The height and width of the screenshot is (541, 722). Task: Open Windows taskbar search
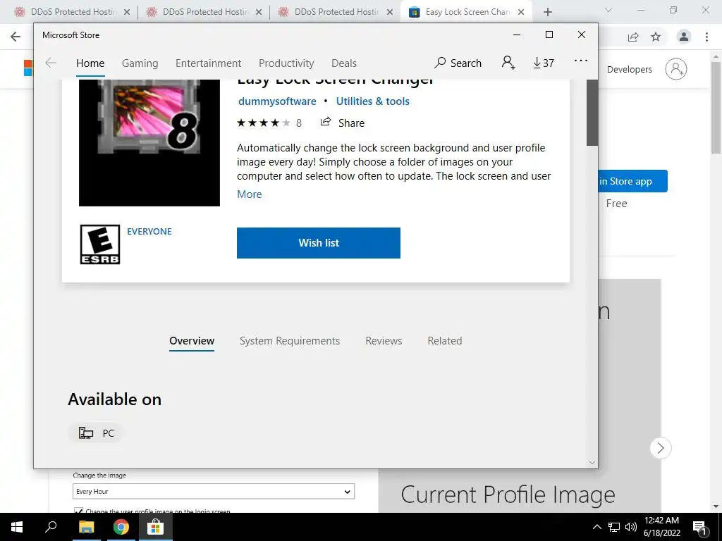(x=51, y=527)
